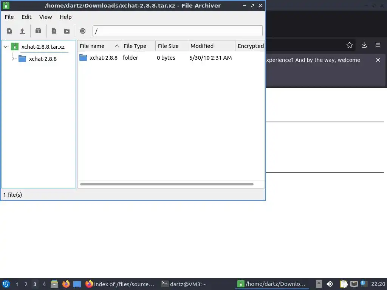
Task: Click the Extract archive toolbar icon
Action: click(x=38, y=31)
